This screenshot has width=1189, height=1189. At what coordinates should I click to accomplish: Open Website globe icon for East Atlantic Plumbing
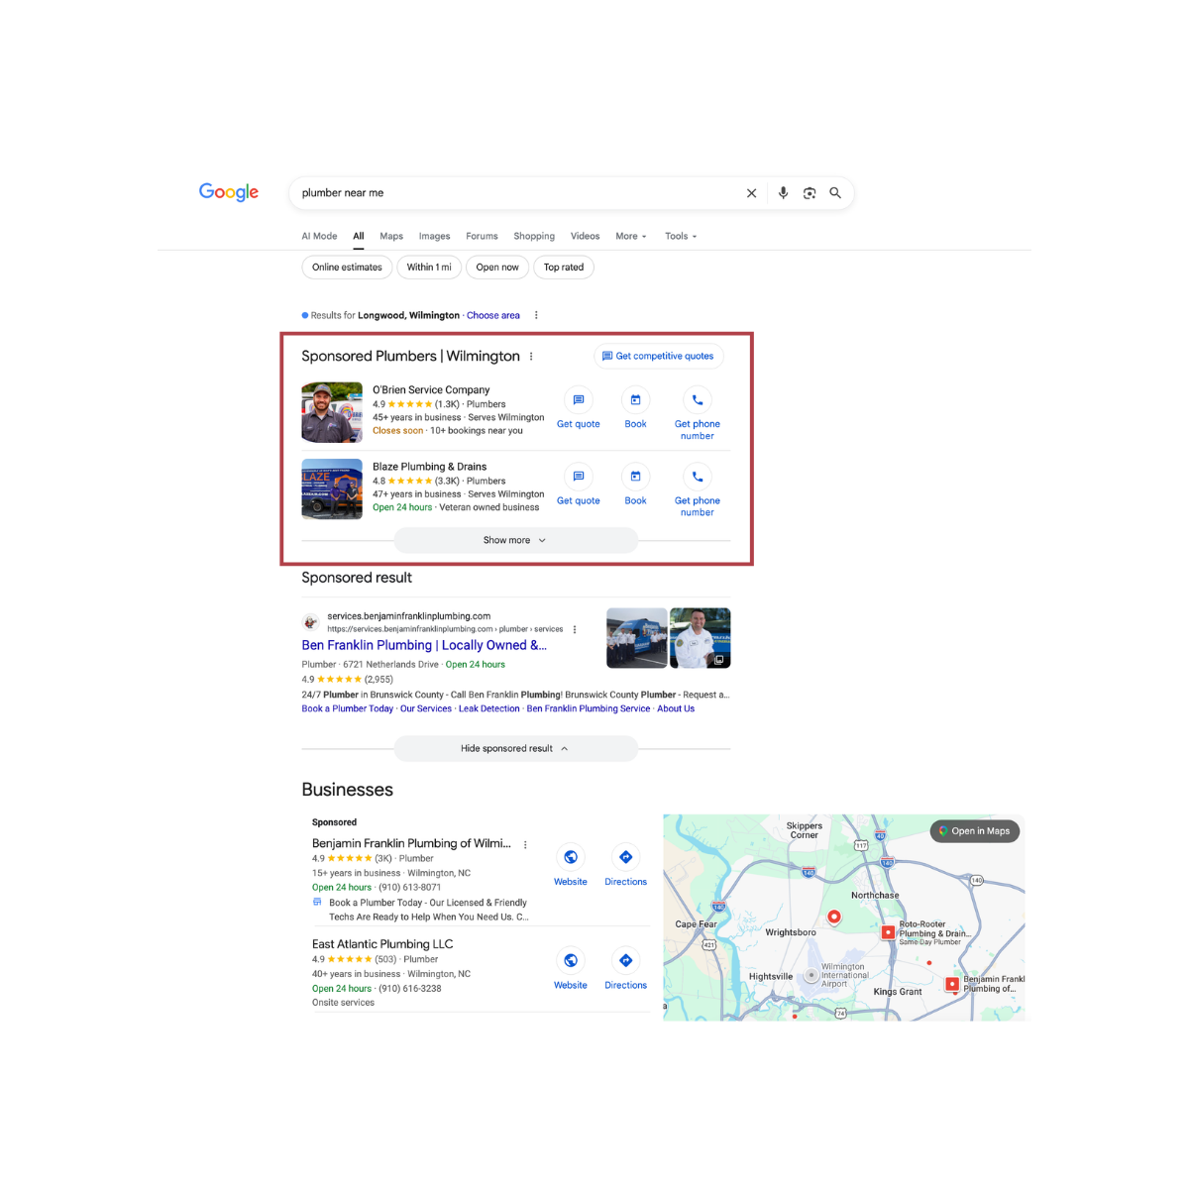[571, 960]
